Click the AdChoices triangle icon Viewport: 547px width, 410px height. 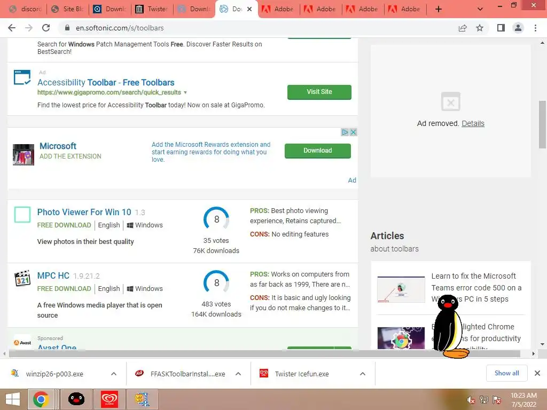pyautogui.click(x=345, y=132)
